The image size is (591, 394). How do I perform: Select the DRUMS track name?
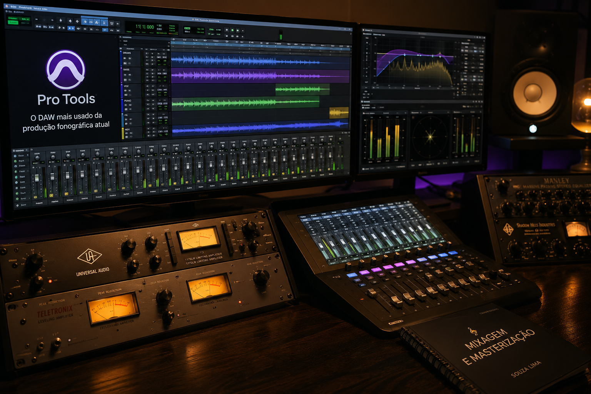(127, 53)
